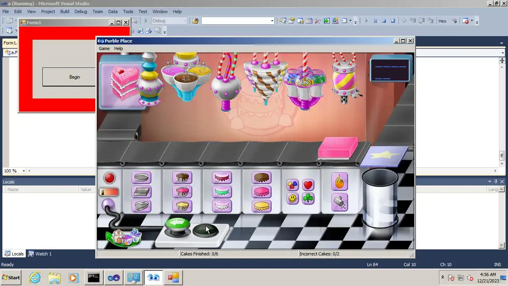Click the Ln 84 status bar entry
This screenshot has height=286, width=508.
pos(372,265)
